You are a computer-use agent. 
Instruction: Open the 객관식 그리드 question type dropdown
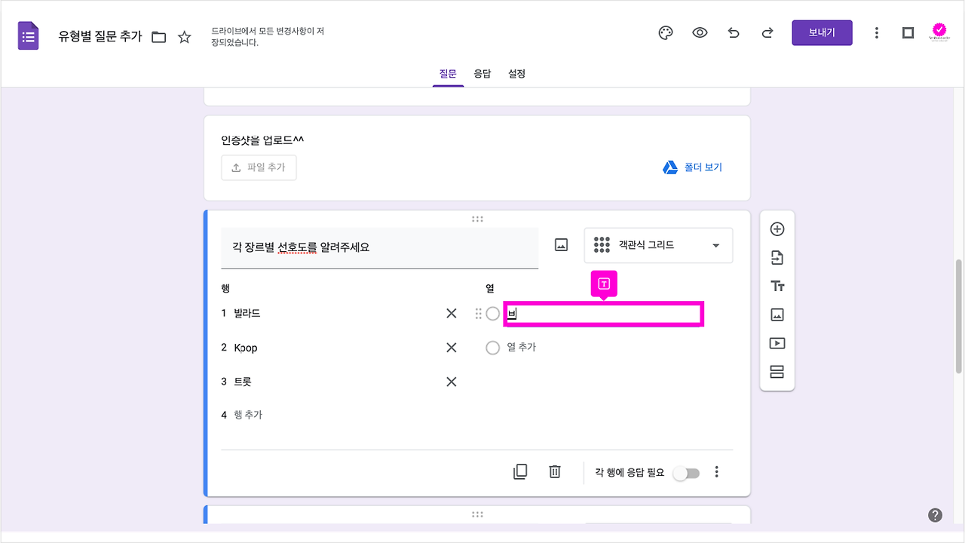tap(657, 245)
